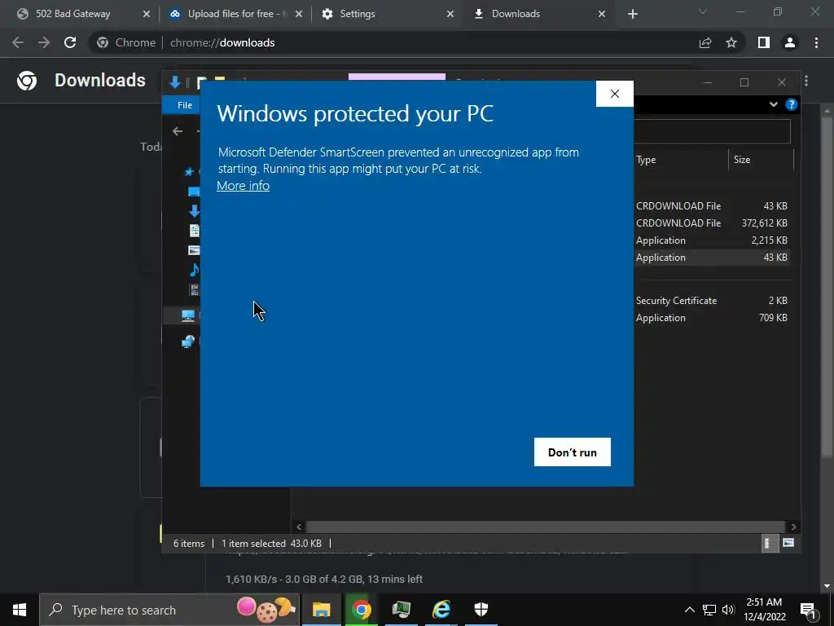Viewport: 834px width, 626px height.
Task: Open the More info link
Action: tap(243, 186)
